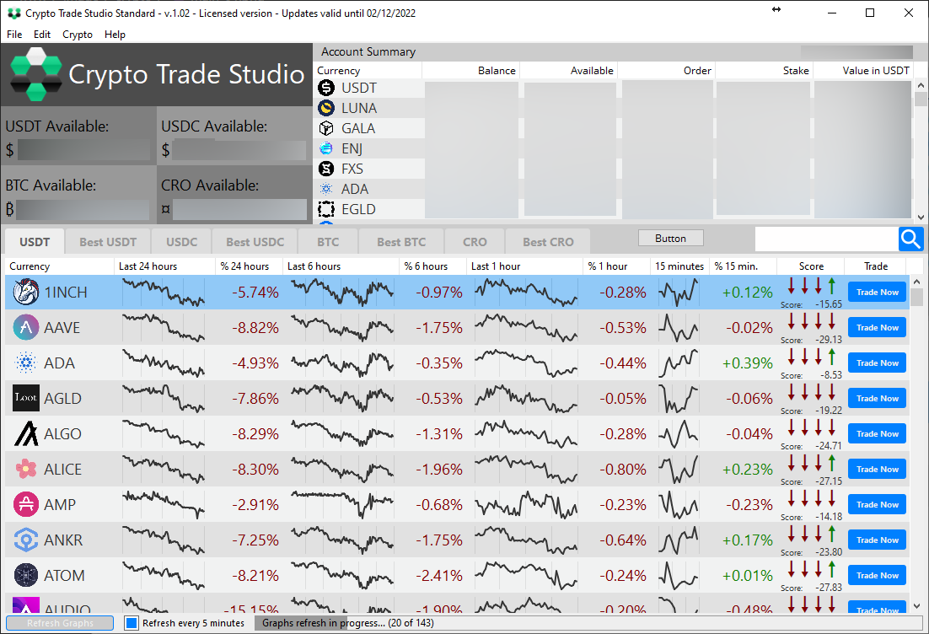Click Trade Now for 1INCH

[878, 292]
